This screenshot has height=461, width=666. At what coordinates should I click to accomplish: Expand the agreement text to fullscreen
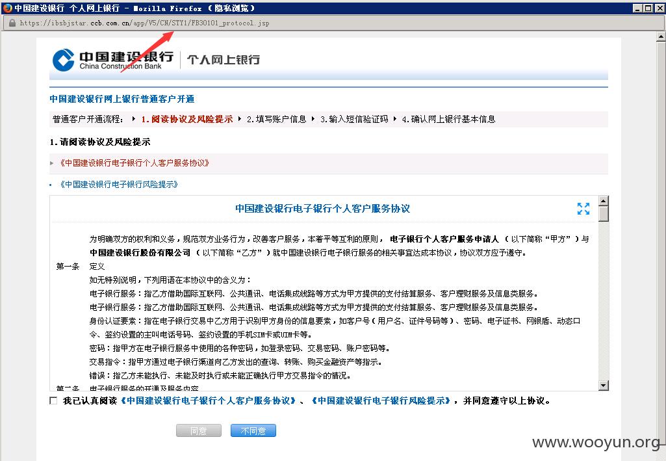(x=583, y=209)
